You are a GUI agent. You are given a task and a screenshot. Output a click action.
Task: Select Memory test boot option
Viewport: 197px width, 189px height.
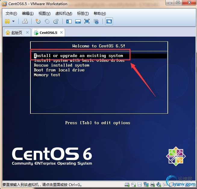(x=47, y=75)
